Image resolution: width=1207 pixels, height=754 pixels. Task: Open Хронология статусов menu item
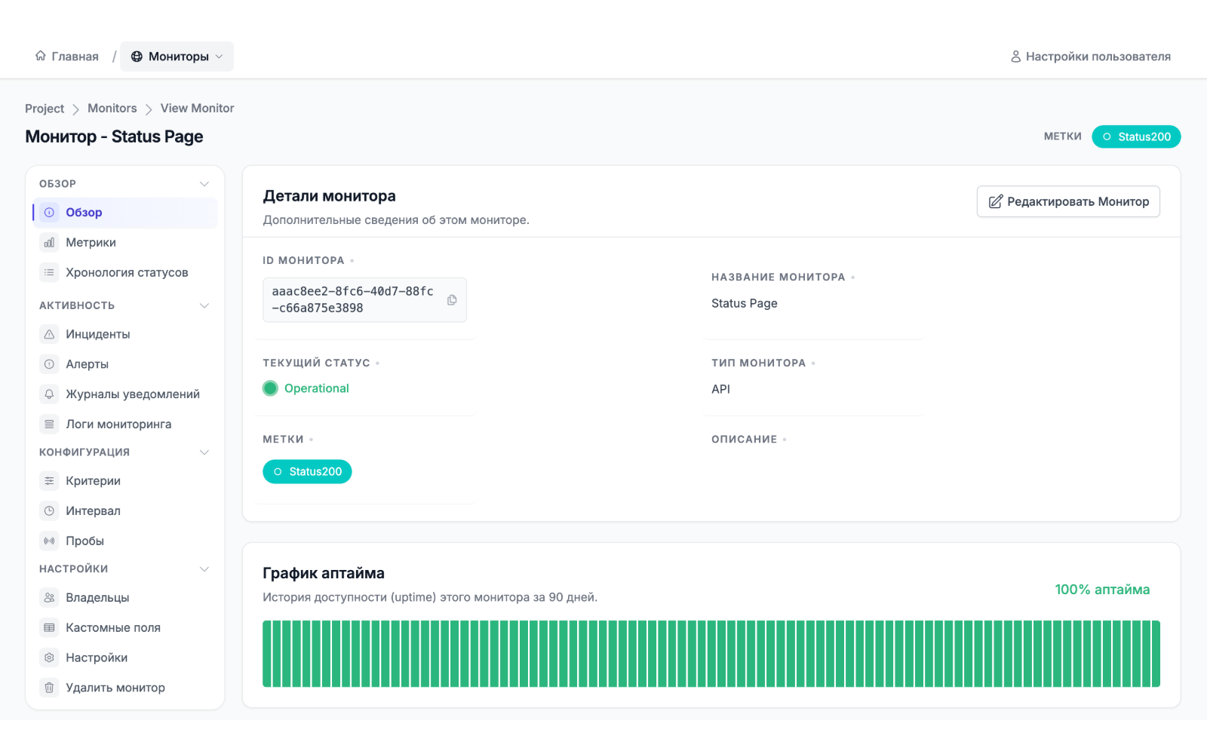tap(127, 273)
